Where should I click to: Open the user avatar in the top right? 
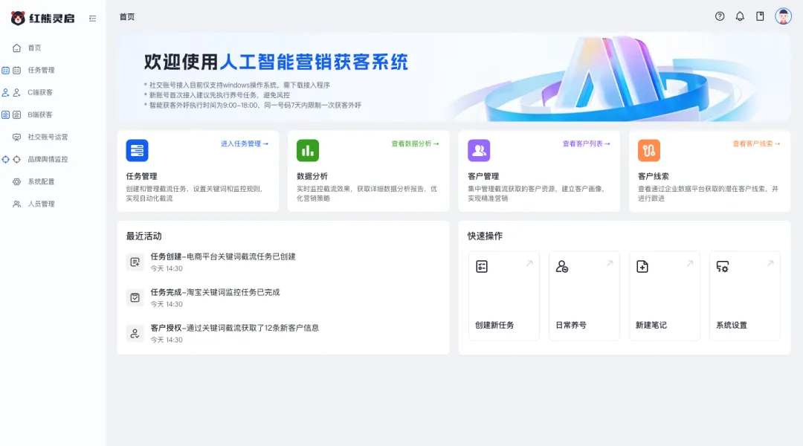click(782, 16)
